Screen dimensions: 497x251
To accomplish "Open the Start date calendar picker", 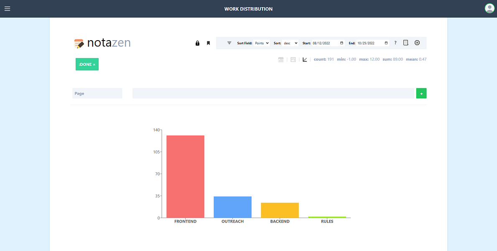I will click(x=342, y=43).
